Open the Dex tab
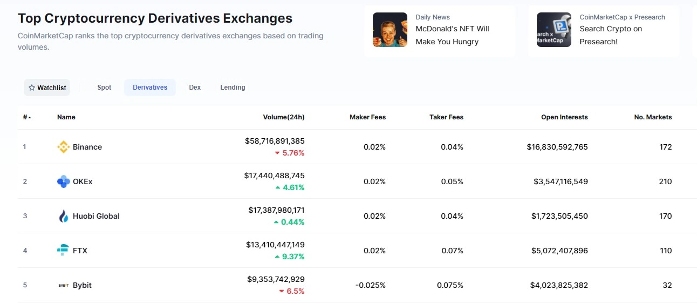 (x=195, y=87)
